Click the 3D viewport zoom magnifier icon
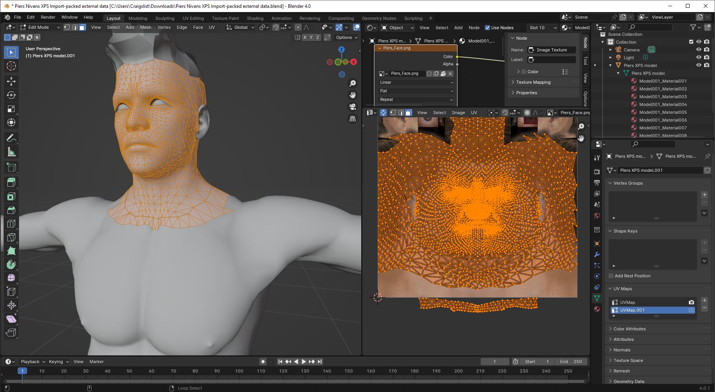The image size is (715, 392). (353, 83)
